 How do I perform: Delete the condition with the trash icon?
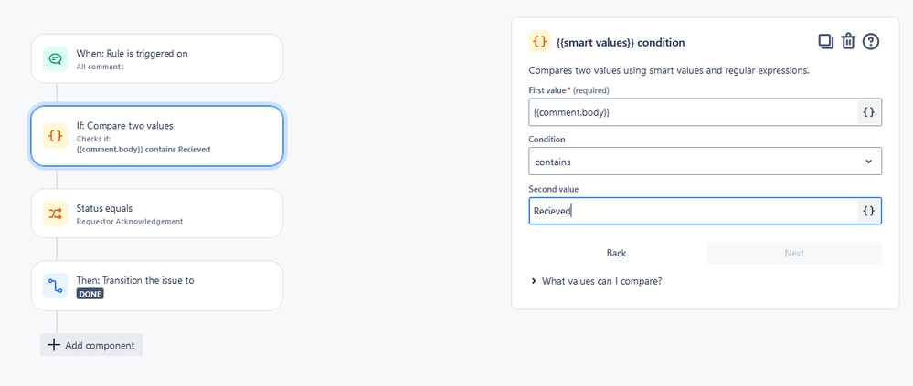[848, 41]
